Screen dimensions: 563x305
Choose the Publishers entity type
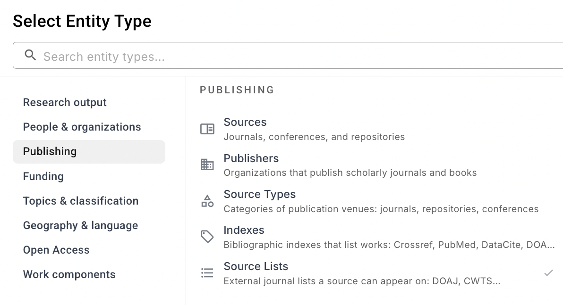pyautogui.click(x=377, y=165)
